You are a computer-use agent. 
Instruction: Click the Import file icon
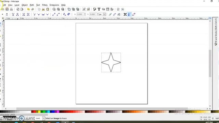point(18,9)
